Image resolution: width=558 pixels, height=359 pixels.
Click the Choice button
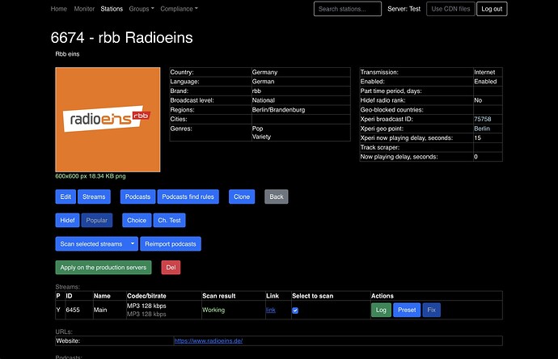pyautogui.click(x=137, y=220)
